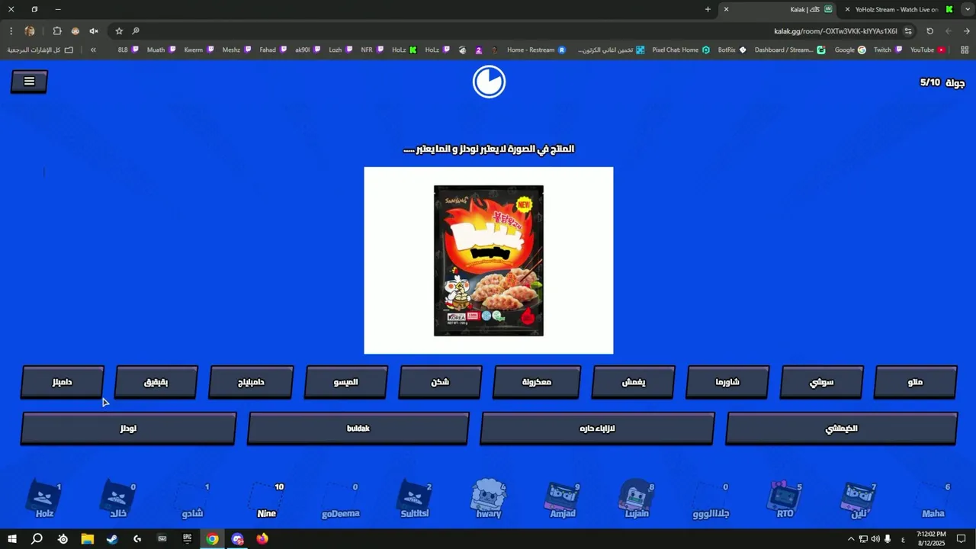Viewport: 976px width, 549px height.
Task: Open Pixel Chat: Home bookmark
Action: point(681,50)
